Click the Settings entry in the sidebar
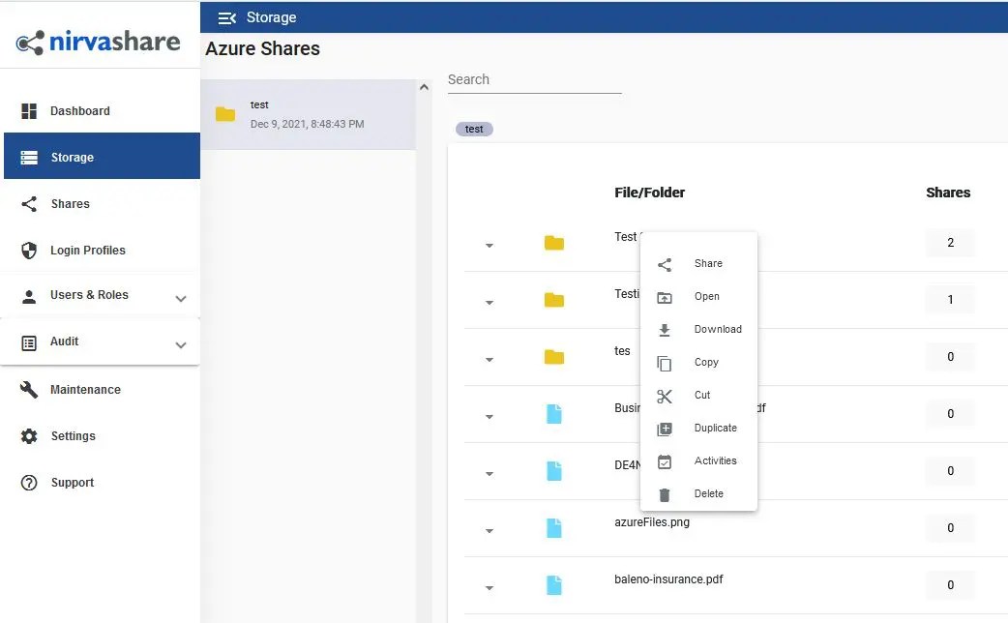This screenshot has width=1008, height=623. (71, 435)
